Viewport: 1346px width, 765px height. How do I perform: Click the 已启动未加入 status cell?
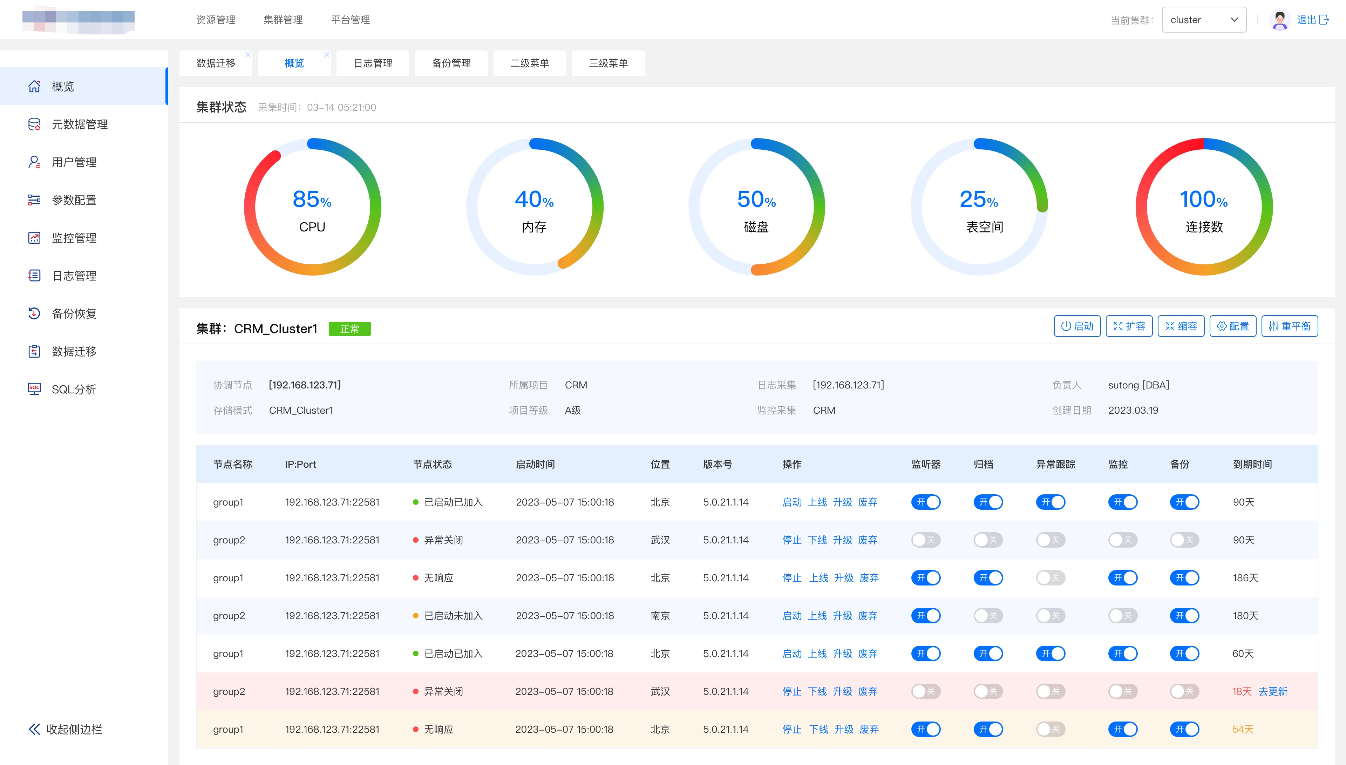pos(448,616)
